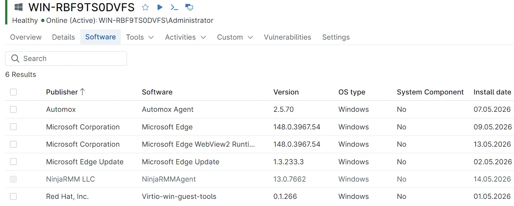Expand the Tools dropdown menu
Image resolution: width=514 pixels, height=206 pixels.
click(140, 37)
